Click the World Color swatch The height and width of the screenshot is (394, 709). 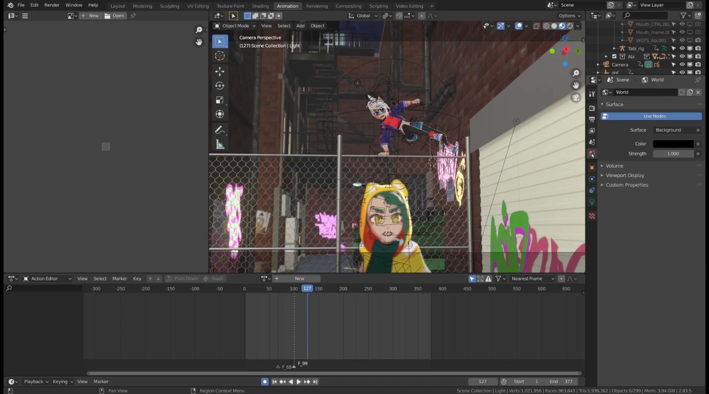pyautogui.click(x=674, y=144)
